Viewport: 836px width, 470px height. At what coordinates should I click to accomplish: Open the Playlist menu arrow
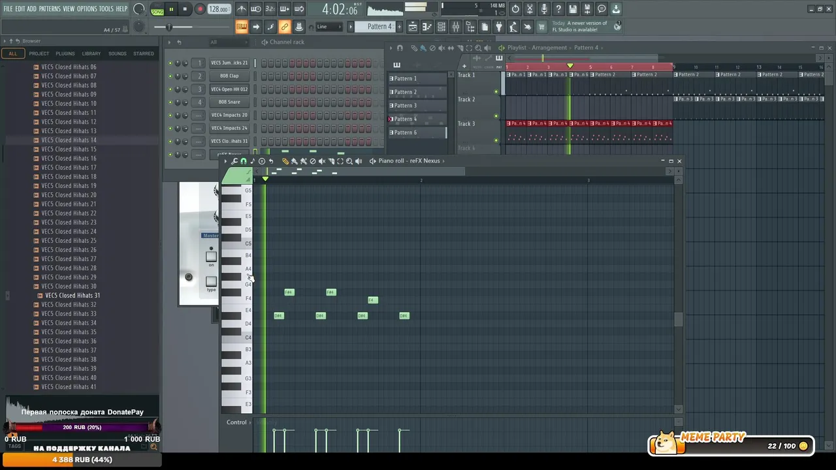point(391,48)
